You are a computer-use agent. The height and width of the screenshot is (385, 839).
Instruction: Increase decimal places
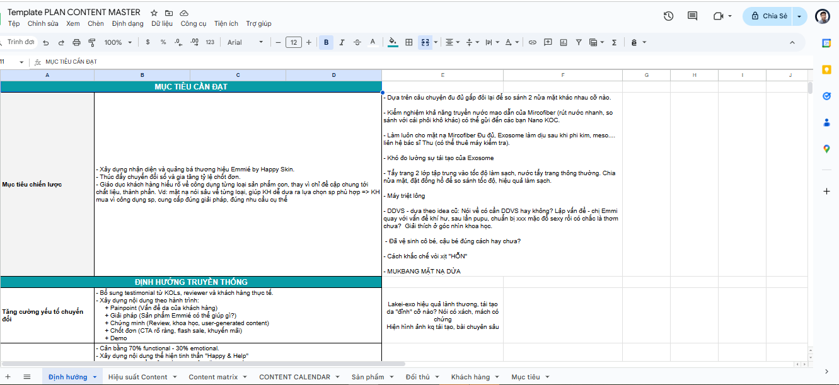(x=194, y=42)
